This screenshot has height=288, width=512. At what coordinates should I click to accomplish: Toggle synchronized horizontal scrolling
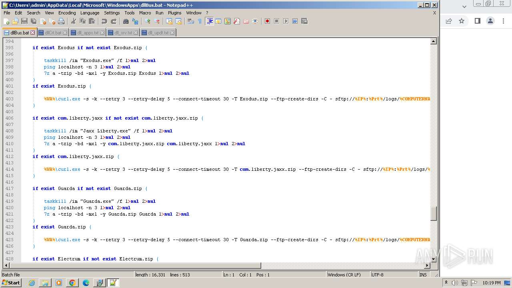coord(178,21)
